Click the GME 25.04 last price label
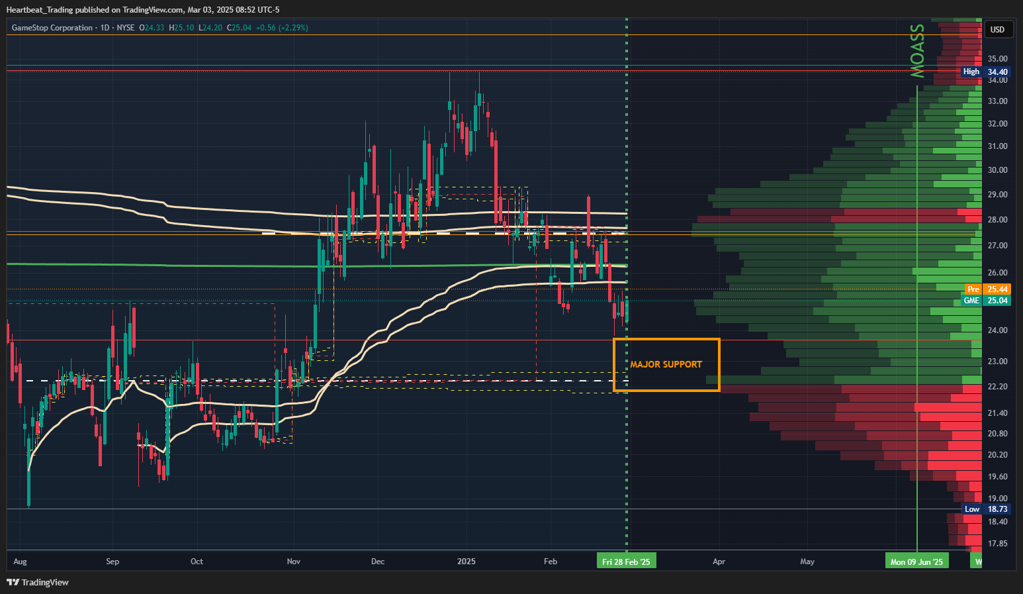 (x=985, y=301)
